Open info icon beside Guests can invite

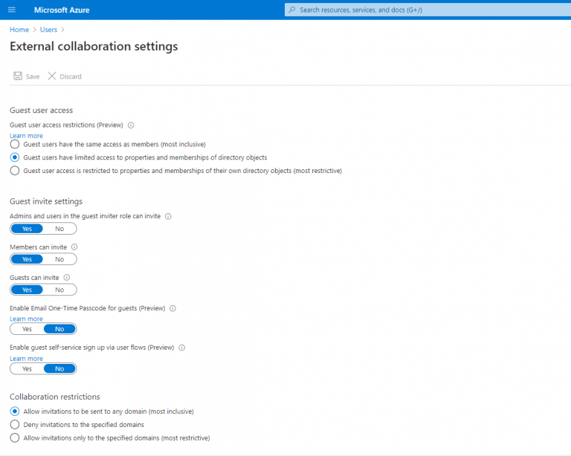click(67, 278)
